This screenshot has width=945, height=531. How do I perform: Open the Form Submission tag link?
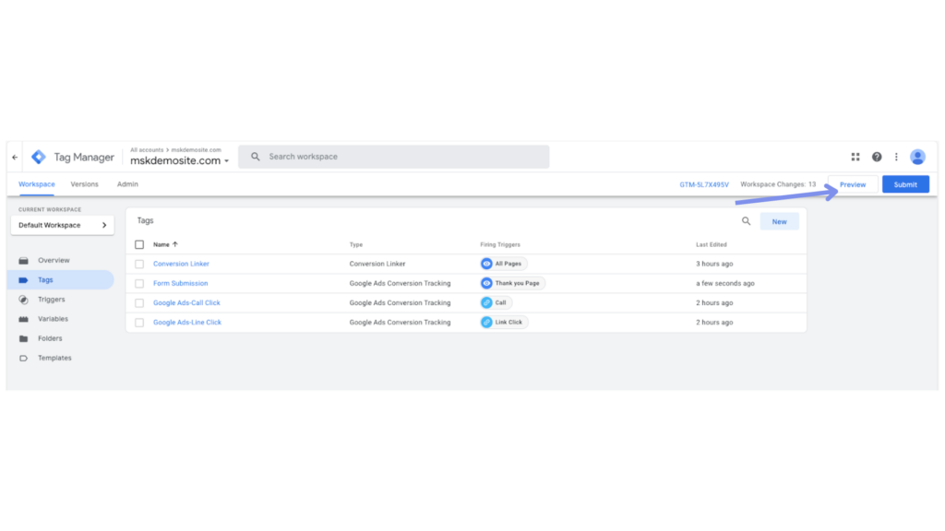[x=180, y=284]
